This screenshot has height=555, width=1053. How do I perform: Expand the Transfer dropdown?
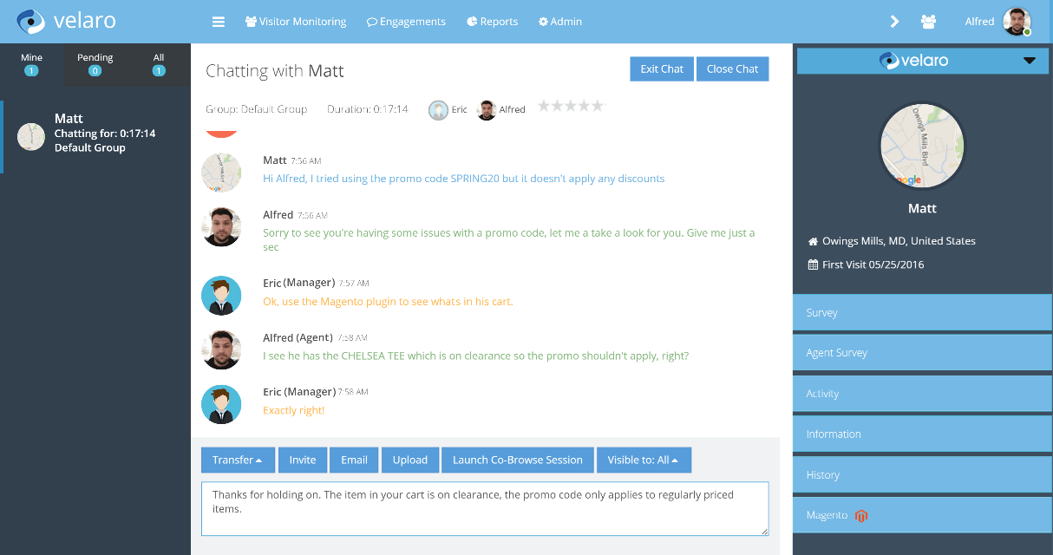238,460
